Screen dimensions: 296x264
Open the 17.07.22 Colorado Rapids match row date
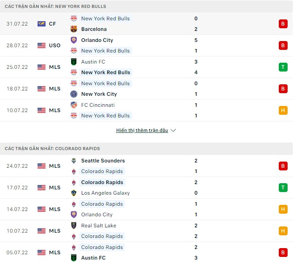(x=17, y=188)
